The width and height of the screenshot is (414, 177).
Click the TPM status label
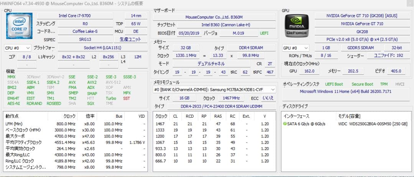click(384, 84)
